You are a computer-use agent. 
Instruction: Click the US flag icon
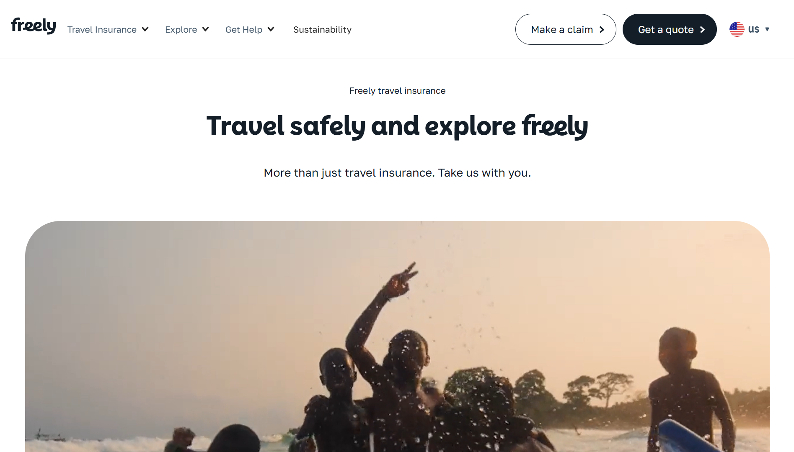pyautogui.click(x=737, y=29)
